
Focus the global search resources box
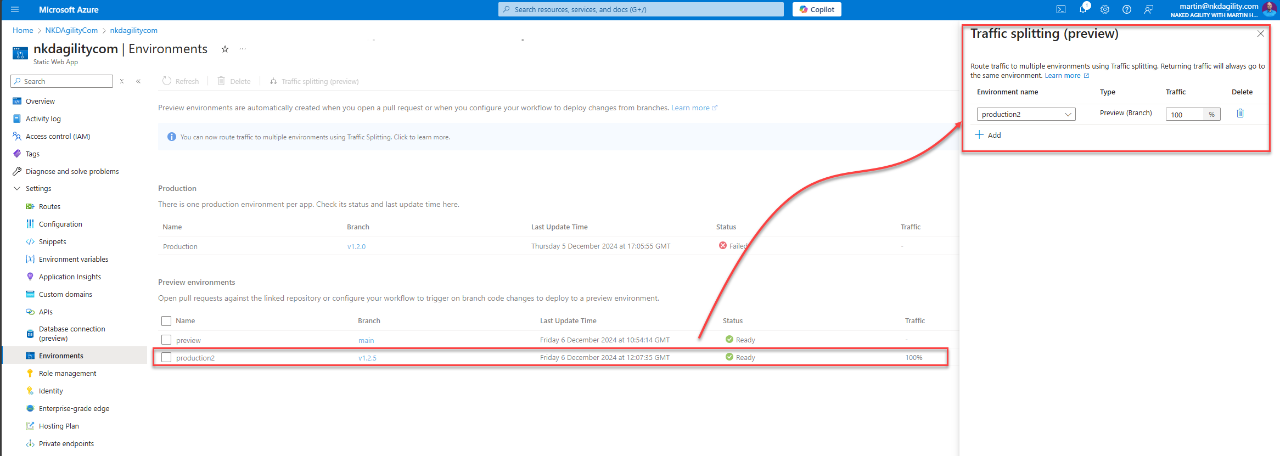click(x=641, y=9)
